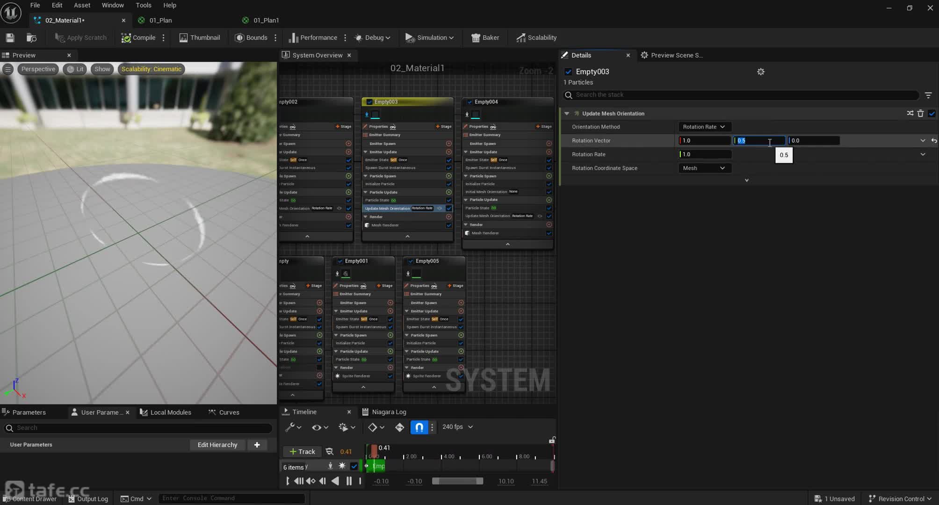Open Unreal Engine logo menu

point(11,12)
